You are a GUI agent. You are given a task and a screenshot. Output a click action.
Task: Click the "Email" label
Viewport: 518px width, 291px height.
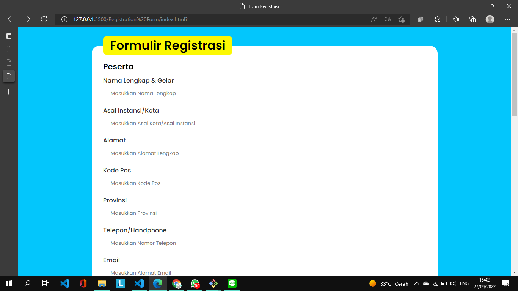click(x=111, y=260)
